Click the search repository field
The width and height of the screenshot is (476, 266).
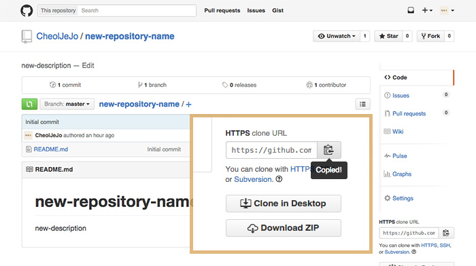point(137,11)
